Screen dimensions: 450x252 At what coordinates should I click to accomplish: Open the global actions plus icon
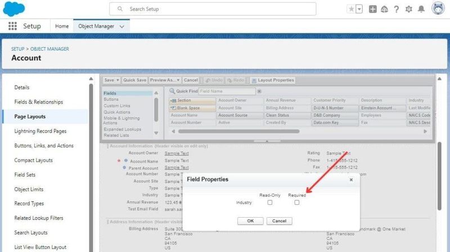coord(372,9)
